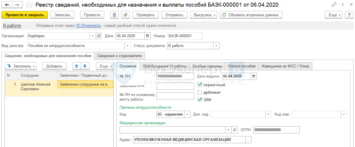Add document to favorites with star icon
355x147 pixels.
29,5
